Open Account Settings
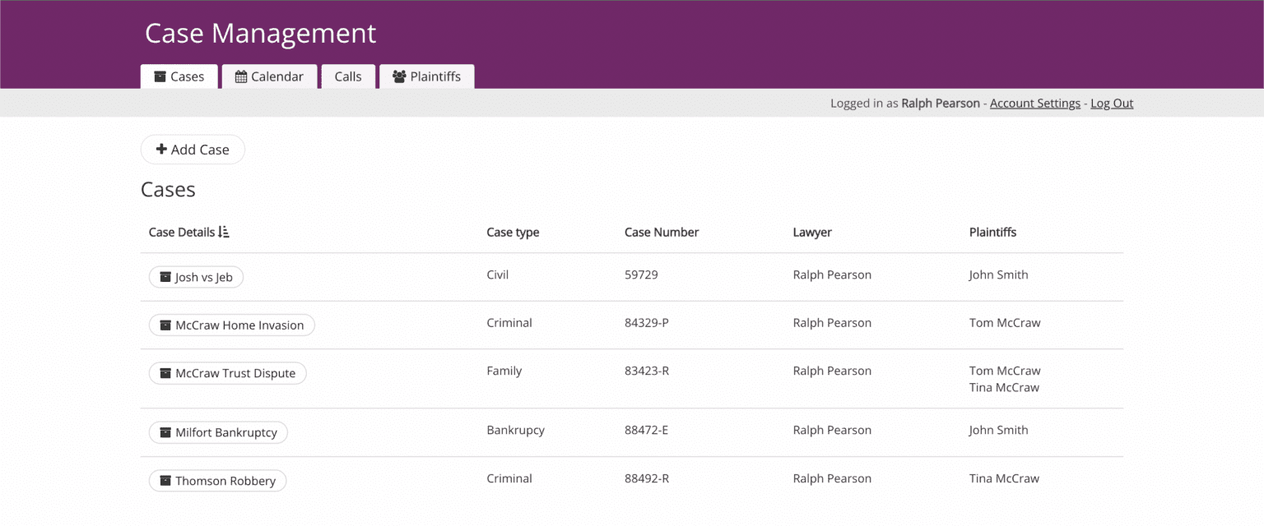 tap(1034, 103)
